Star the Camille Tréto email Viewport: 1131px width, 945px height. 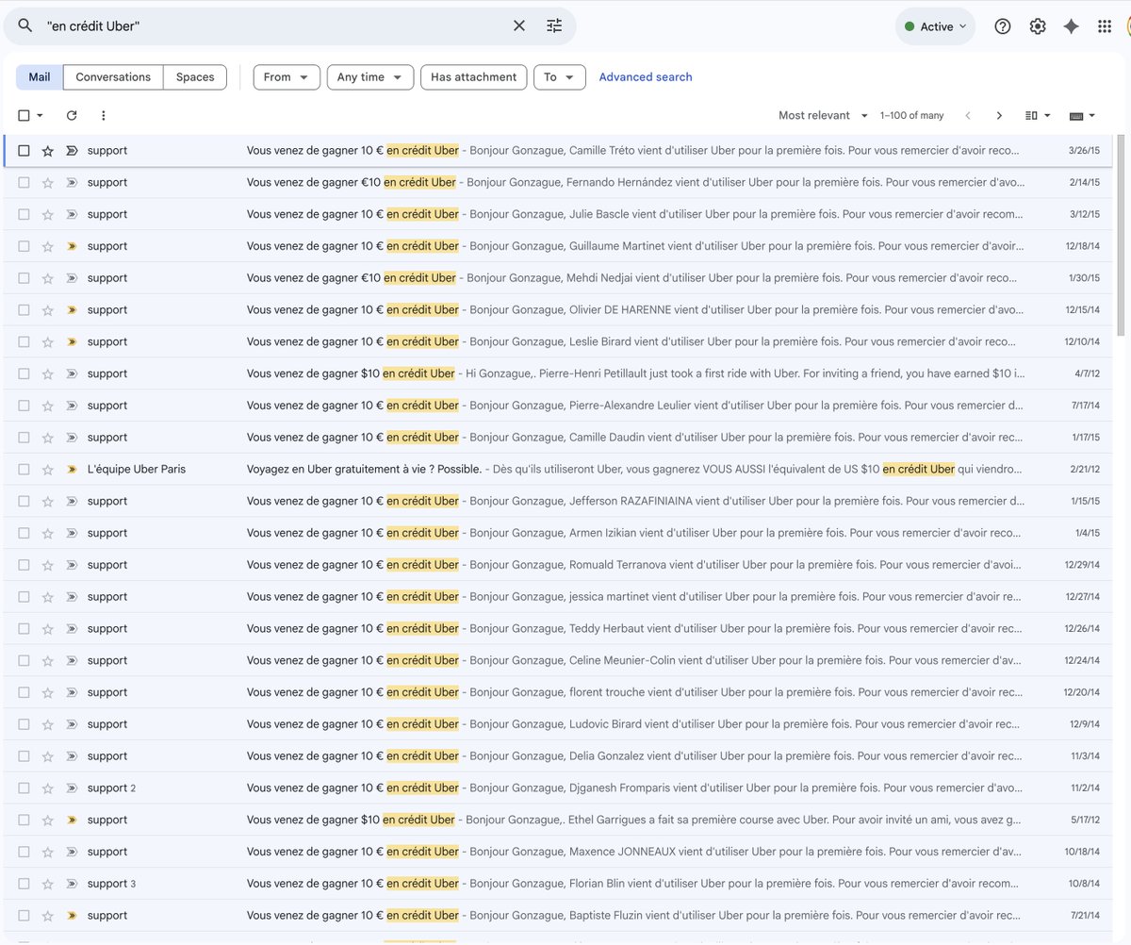point(48,151)
